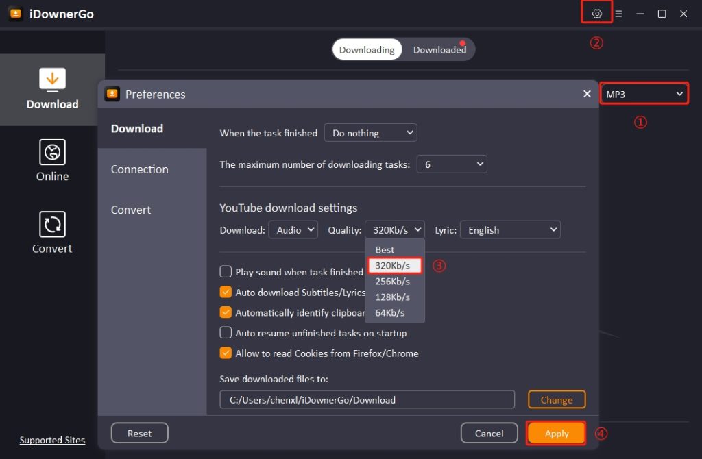Toggle Automatically identify clipboard checkbox
Image resolution: width=702 pixels, height=459 pixels.
(226, 312)
